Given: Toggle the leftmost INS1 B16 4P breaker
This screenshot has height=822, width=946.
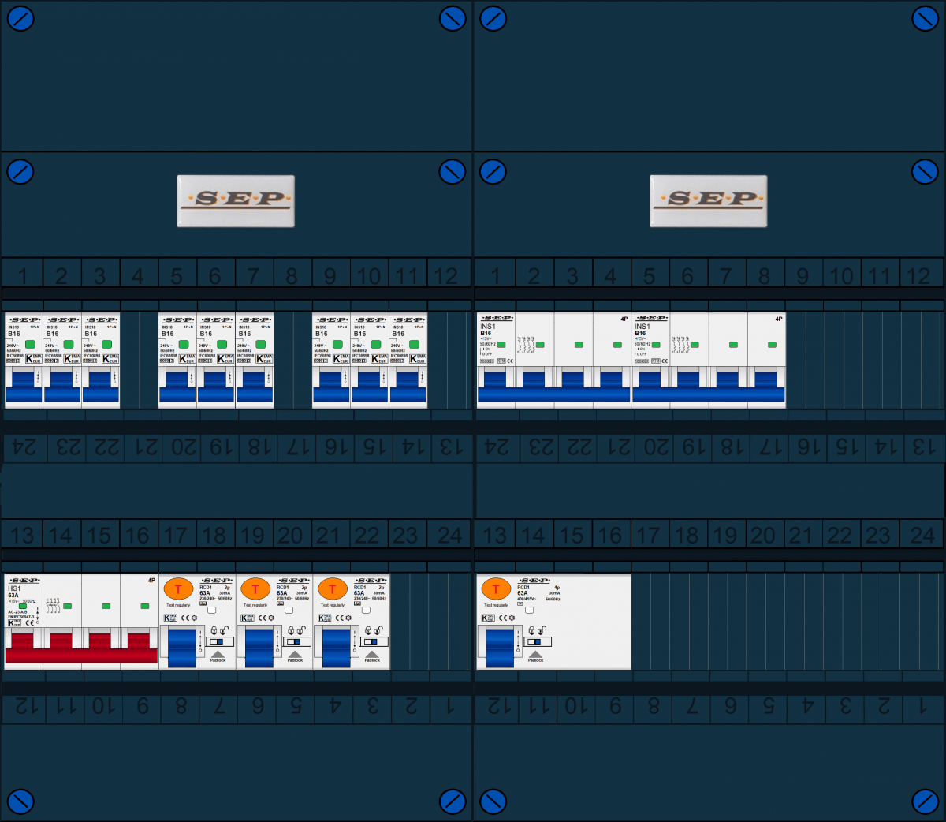Looking at the screenshot, I should pyautogui.click(x=553, y=387).
